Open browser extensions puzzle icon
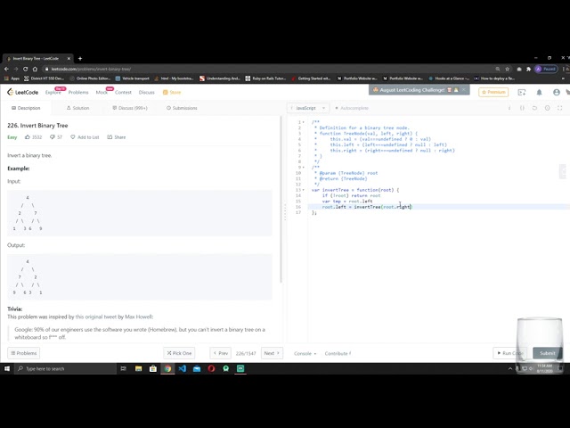The image size is (570, 428). pos(528,69)
